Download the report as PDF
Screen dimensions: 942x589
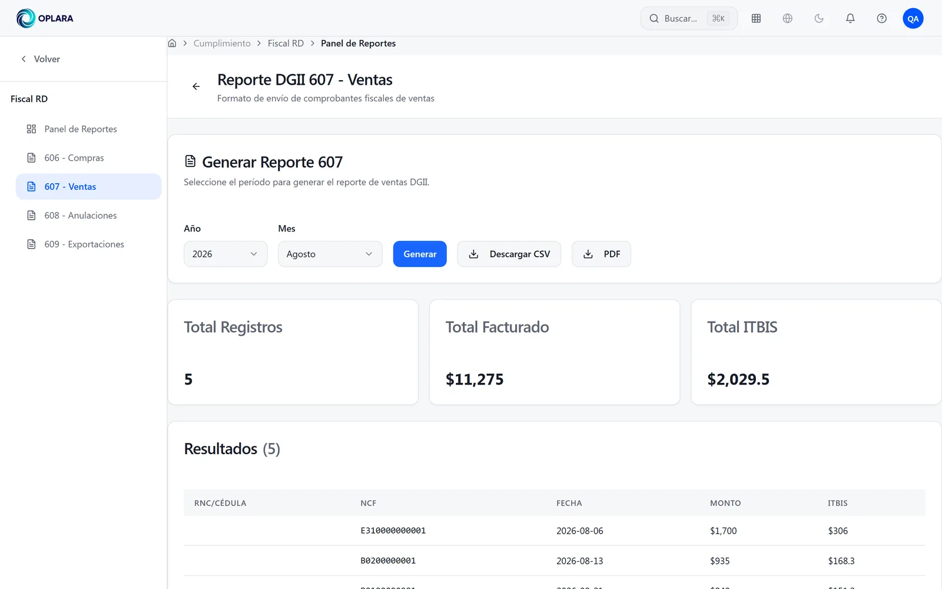tap(601, 254)
